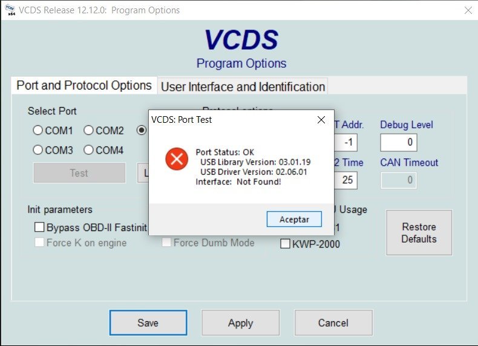The image size is (478, 346).
Task: Click the 'Init parameters' label
Action: [60, 210]
